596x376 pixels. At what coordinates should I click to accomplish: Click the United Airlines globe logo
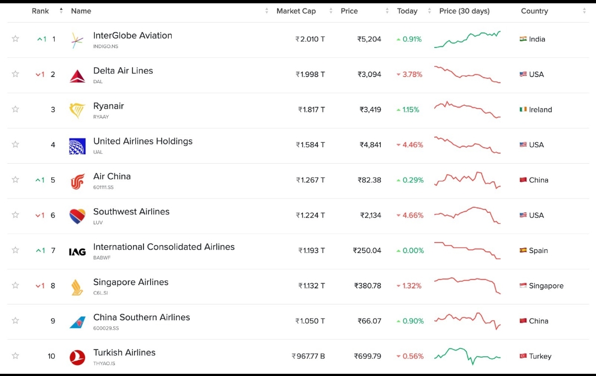tap(77, 145)
